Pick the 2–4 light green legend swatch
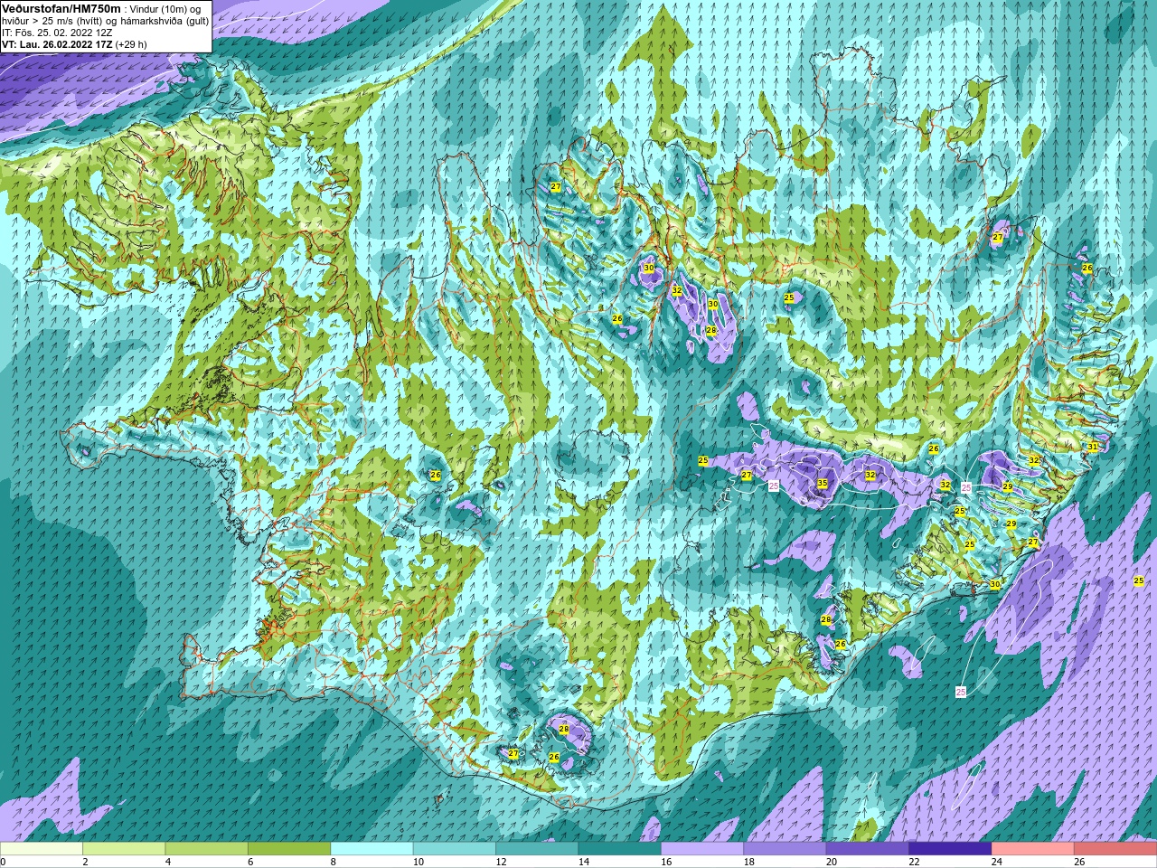Viewport: 1157px width, 868px height. pyautogui.click(x=124, y=849)
